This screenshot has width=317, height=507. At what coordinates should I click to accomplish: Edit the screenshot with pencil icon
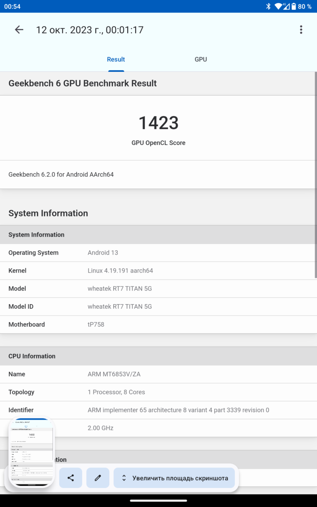click(x=98, y=478)
